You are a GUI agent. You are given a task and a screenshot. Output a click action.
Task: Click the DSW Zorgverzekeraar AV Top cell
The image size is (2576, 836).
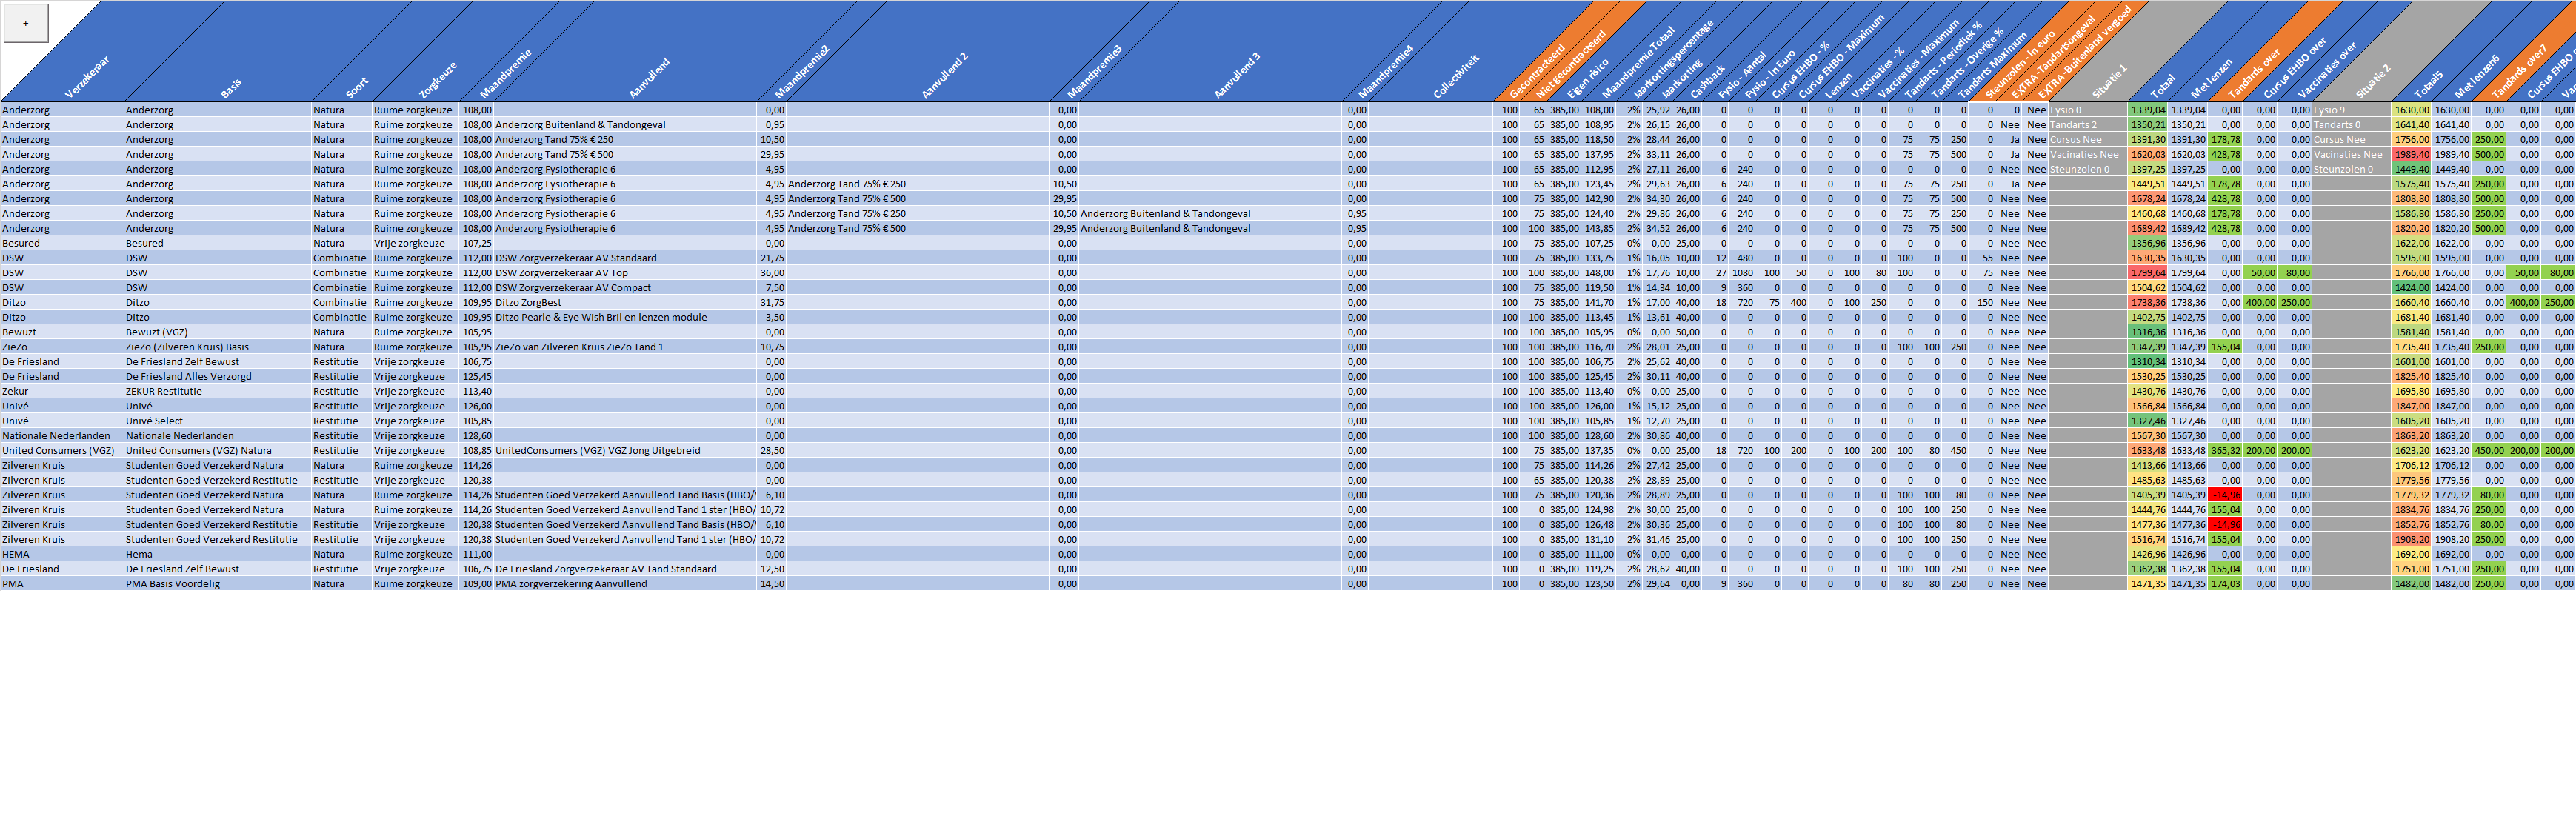click(562, 273)
